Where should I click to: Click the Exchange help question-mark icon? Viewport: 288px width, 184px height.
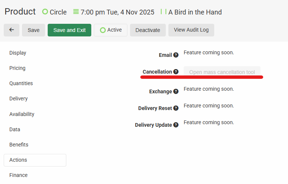[x=176, y=91]
